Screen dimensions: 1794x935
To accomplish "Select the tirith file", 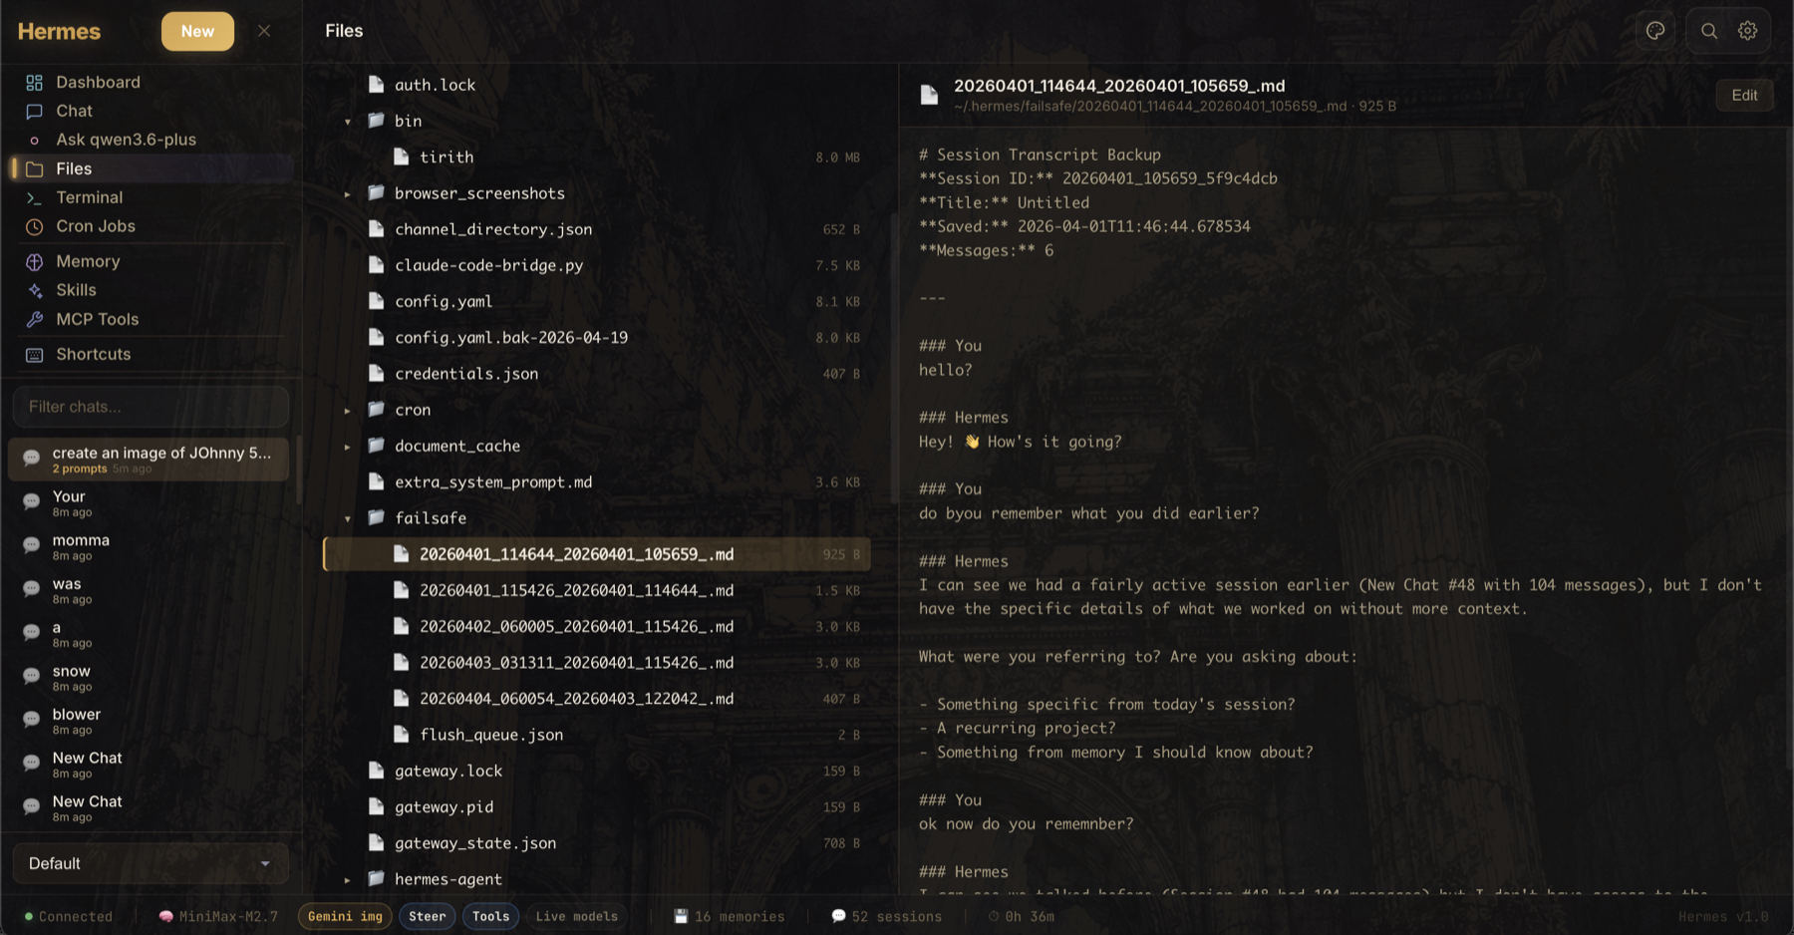I will tap(596, 156).
